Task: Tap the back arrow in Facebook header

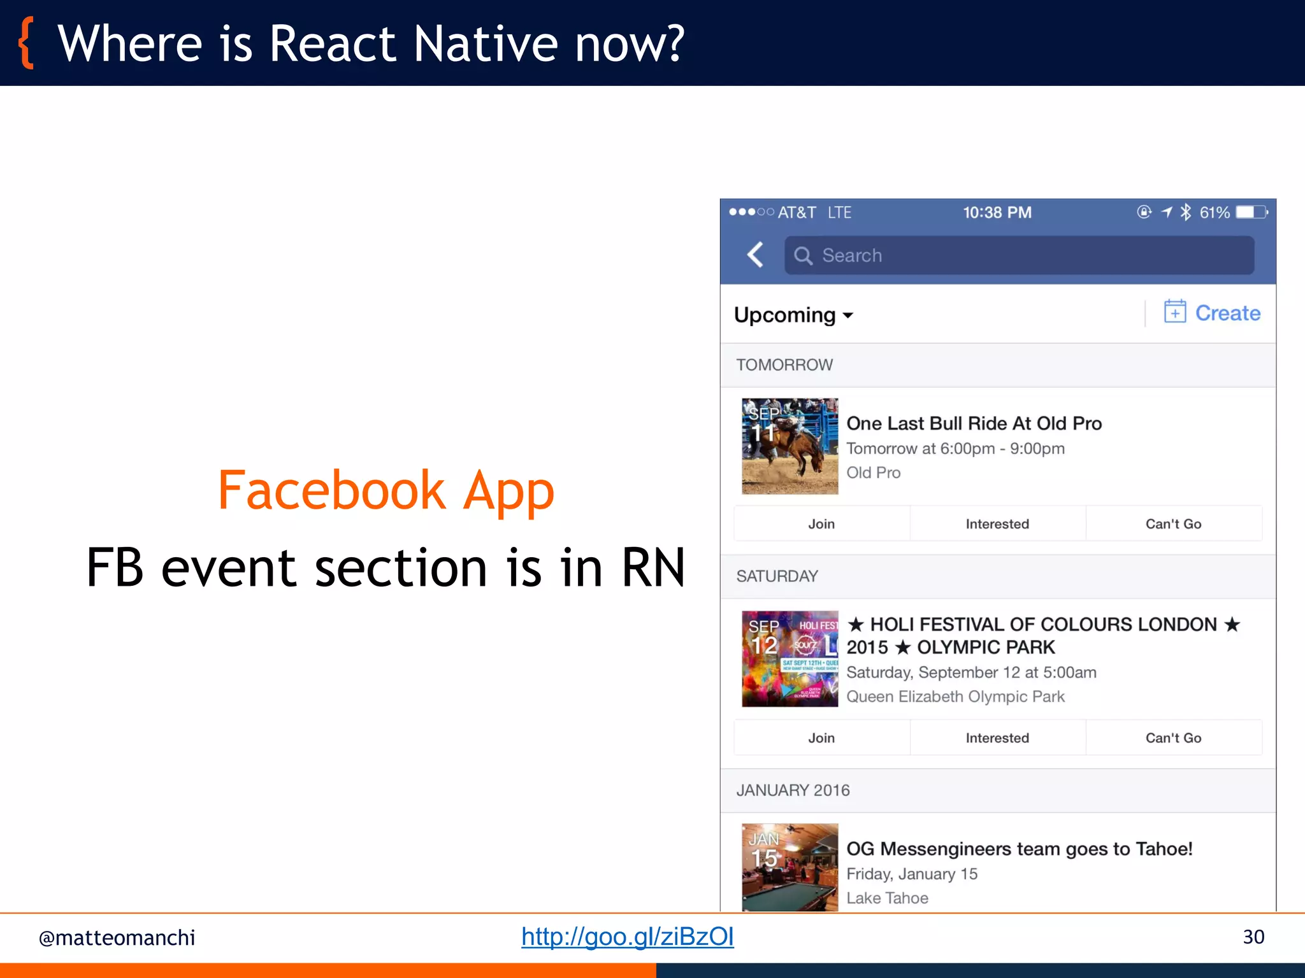Action: pos(756,255)
